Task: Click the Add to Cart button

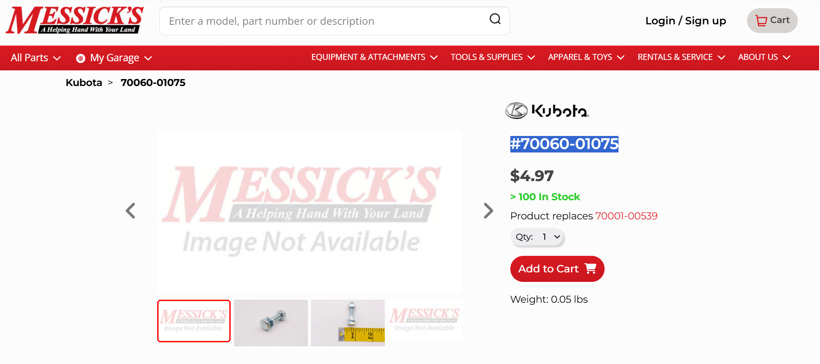Action: (x=557, y=269)
